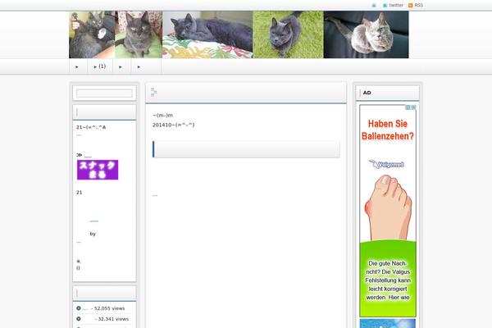Click the header photo of light gray cat

(367, 34)
